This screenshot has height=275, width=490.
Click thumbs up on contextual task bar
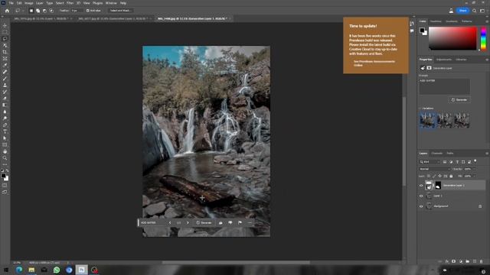pyautogui.click(x=220, y=222)
